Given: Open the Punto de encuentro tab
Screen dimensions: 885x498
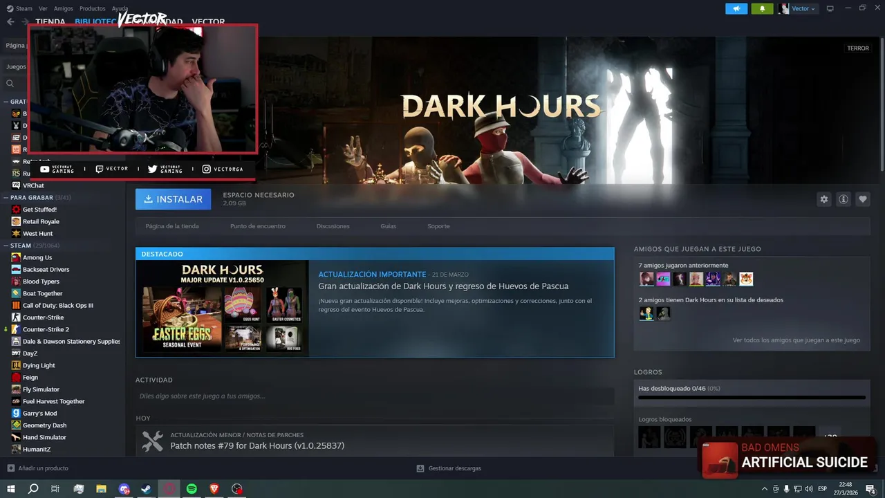Looking at the screenshot, I should pos(257,226).
